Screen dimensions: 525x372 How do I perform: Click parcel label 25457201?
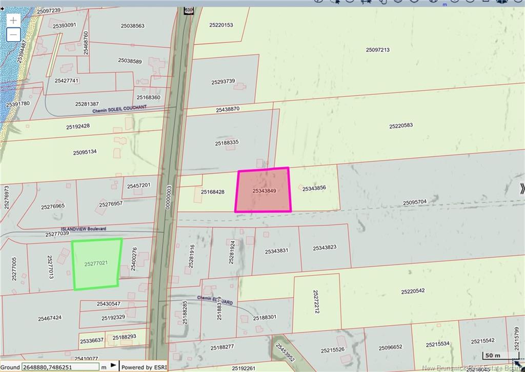coord(138,185)
